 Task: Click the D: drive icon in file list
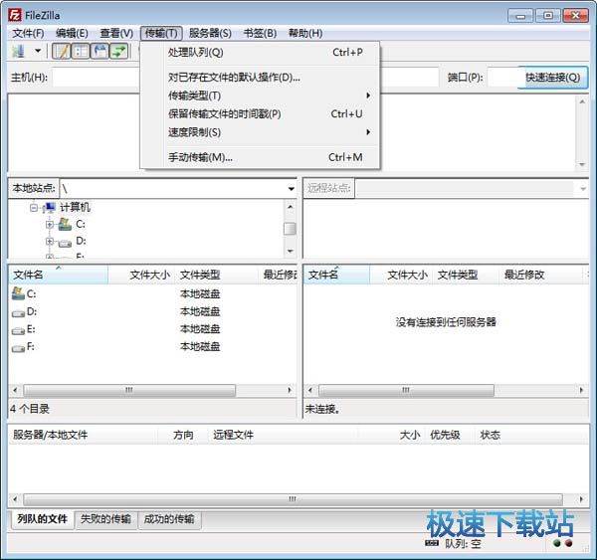pos(17,311)
